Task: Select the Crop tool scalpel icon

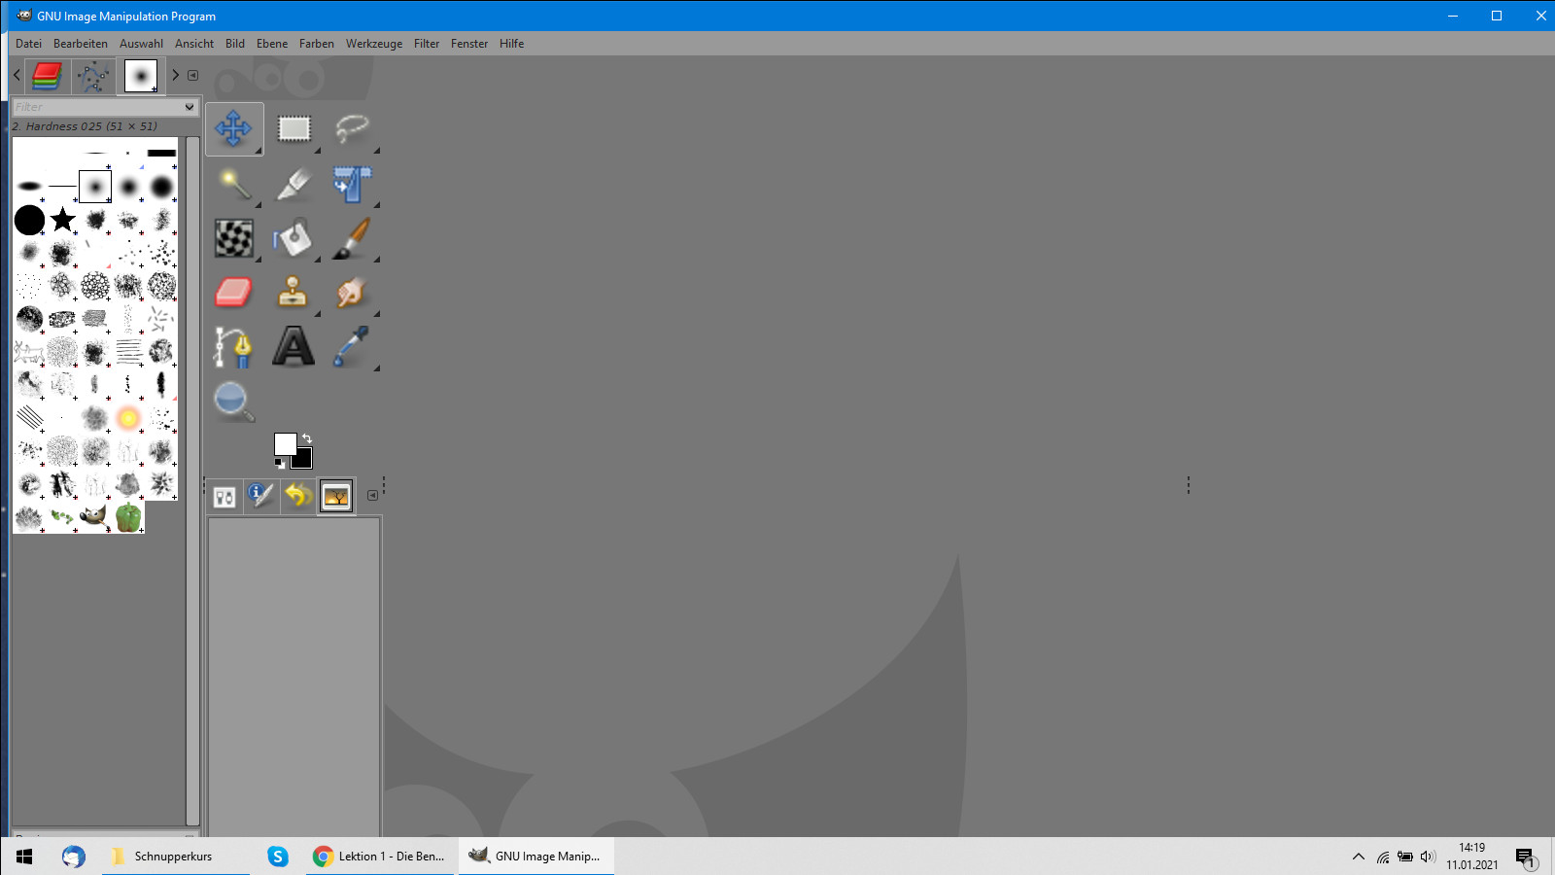Action: click(x=294, y=183)
